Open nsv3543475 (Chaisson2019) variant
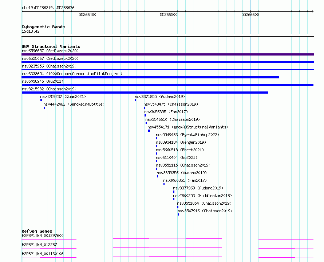This screenshot has width=324, height=262. click(171, 104)
